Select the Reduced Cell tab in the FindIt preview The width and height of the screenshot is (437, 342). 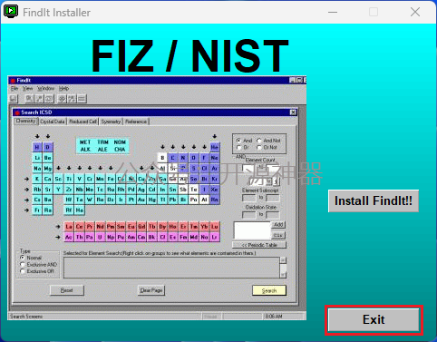(x=83, y=122)
